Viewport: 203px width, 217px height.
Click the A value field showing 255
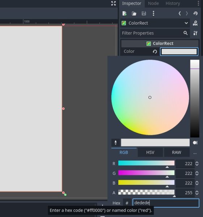(x=185, y=193)
